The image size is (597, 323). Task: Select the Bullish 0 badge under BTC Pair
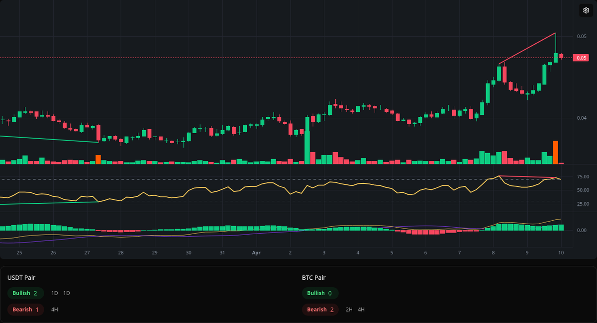click(320, 293)
